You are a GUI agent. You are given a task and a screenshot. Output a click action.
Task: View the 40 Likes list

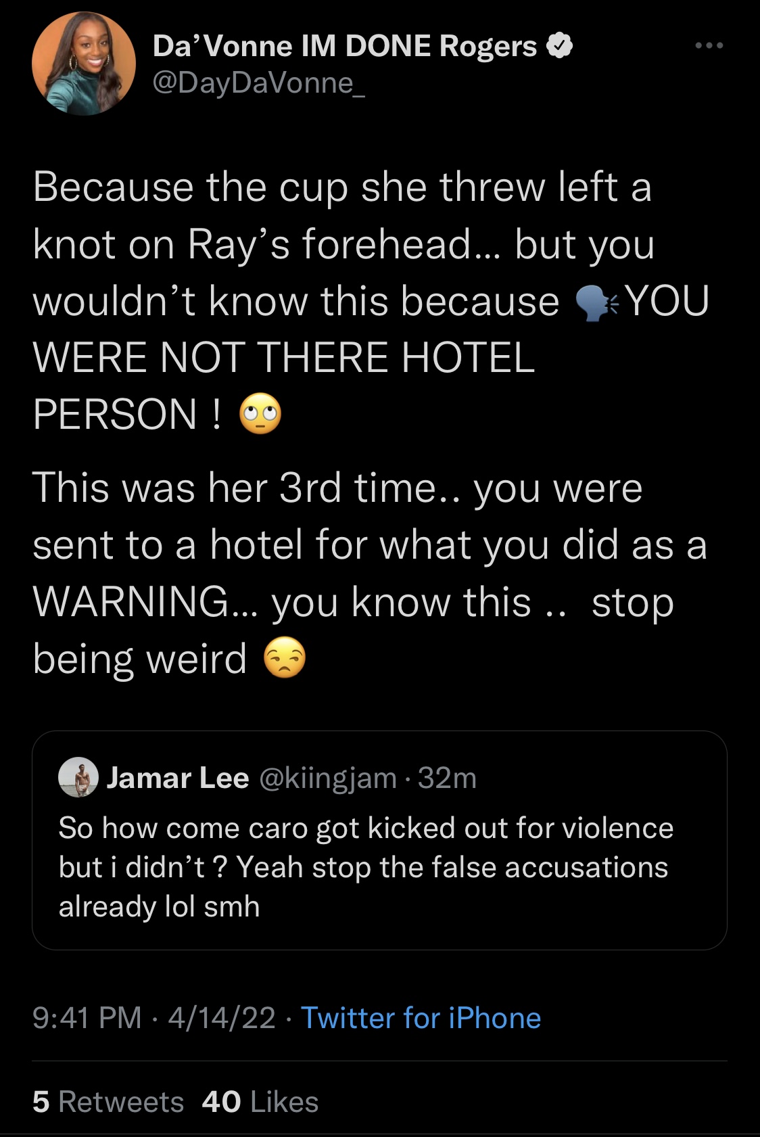tap(260, 1102)
